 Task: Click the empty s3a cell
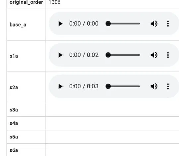[112, 110]
